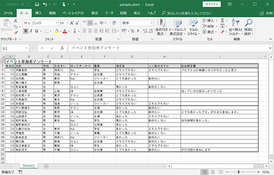Click the Increase Indent icon
The height and width of the screenshot is (175, 274).
[107, 31]
